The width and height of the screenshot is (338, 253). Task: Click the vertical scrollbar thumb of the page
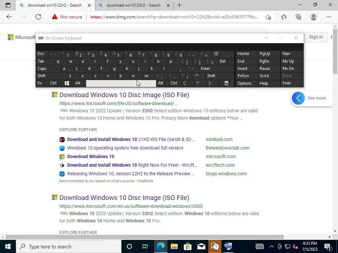tap(335, 51)
